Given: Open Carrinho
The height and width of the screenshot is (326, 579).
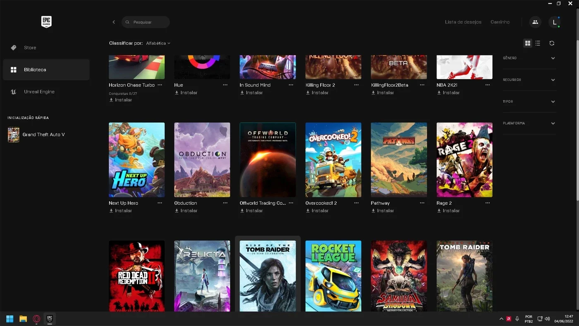Looking at the screenshot, I should tap(500, 22).
